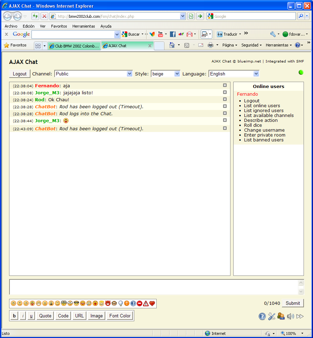Click username Fernando in Online users

pos(247,94)
